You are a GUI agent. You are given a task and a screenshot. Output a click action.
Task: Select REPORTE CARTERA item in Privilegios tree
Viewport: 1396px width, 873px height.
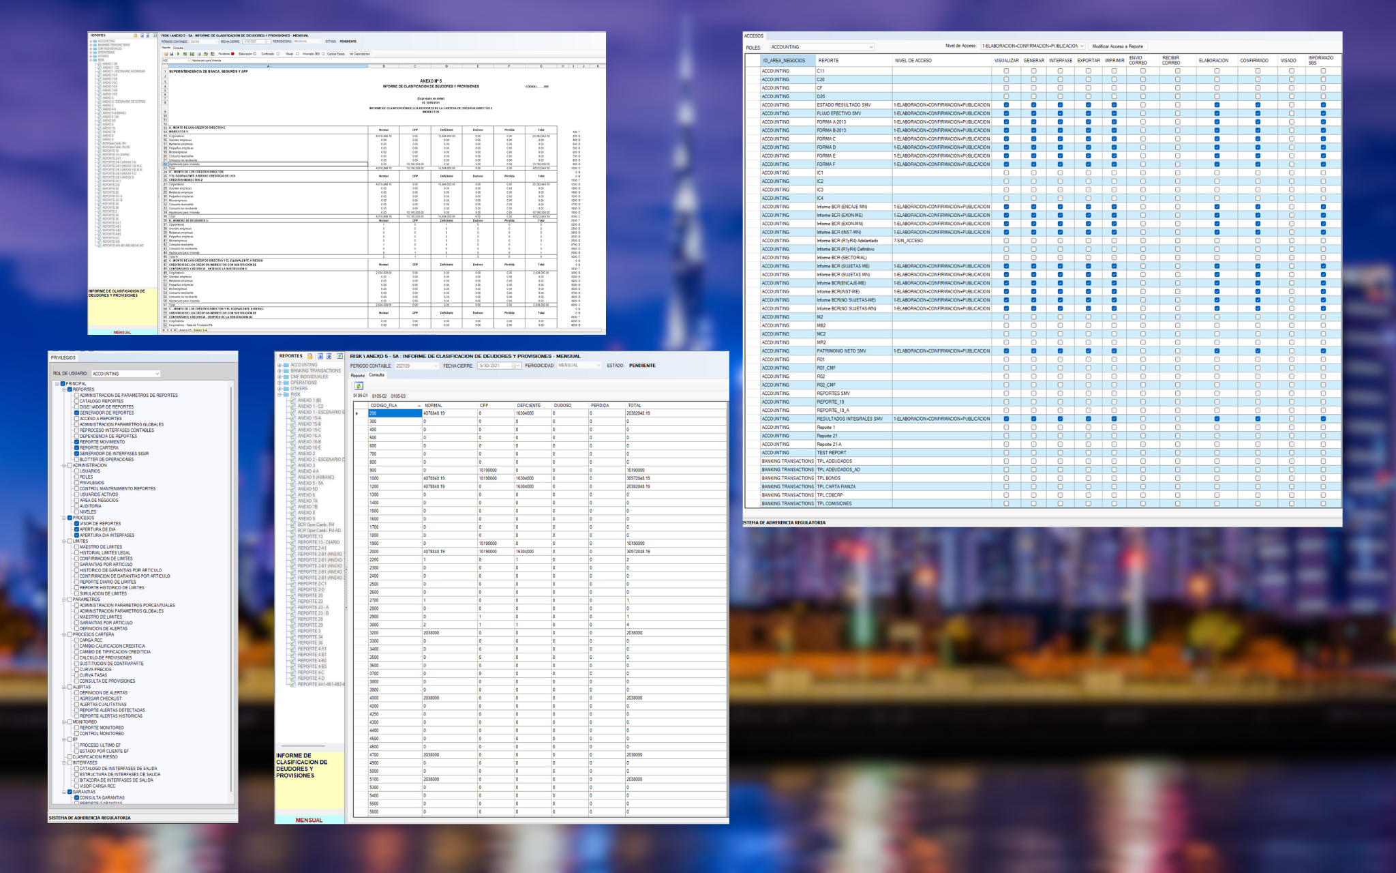point(99,447)
